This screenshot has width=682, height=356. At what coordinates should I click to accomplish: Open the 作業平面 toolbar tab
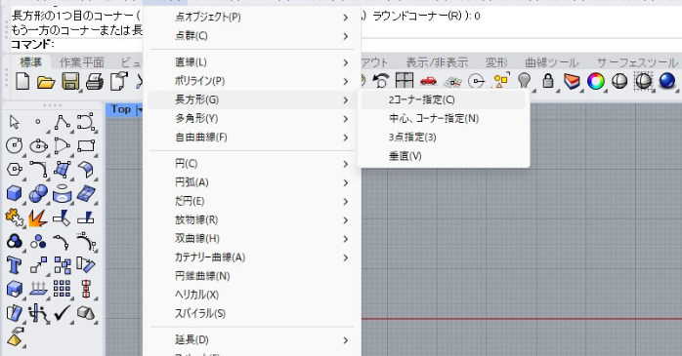coord(82,62)
